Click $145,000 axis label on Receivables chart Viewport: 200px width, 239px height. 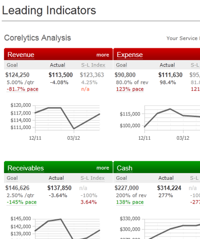(21, 218)
